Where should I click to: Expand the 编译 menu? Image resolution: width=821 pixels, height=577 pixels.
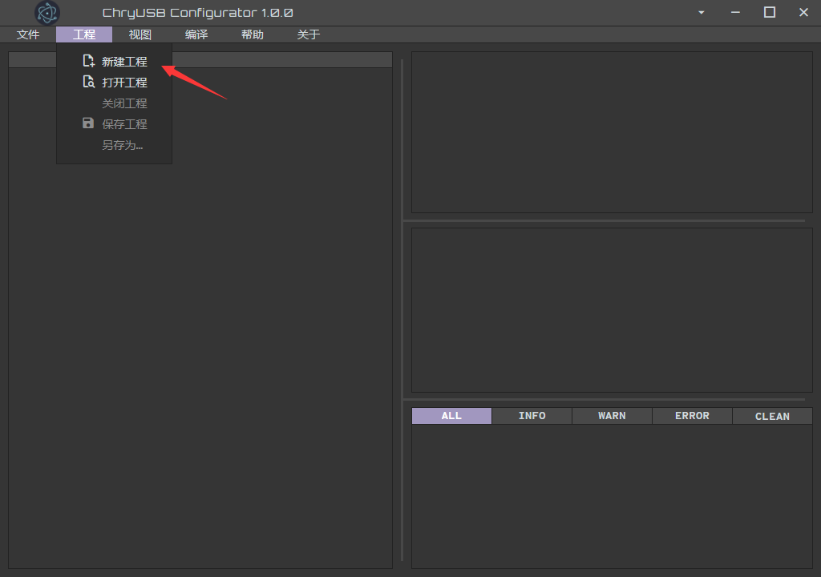(196, 34)
